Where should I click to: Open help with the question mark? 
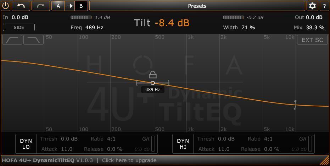click(324, 6)
